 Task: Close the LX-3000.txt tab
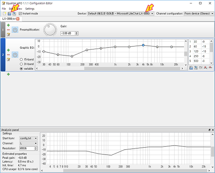click(x=18, y=19)
